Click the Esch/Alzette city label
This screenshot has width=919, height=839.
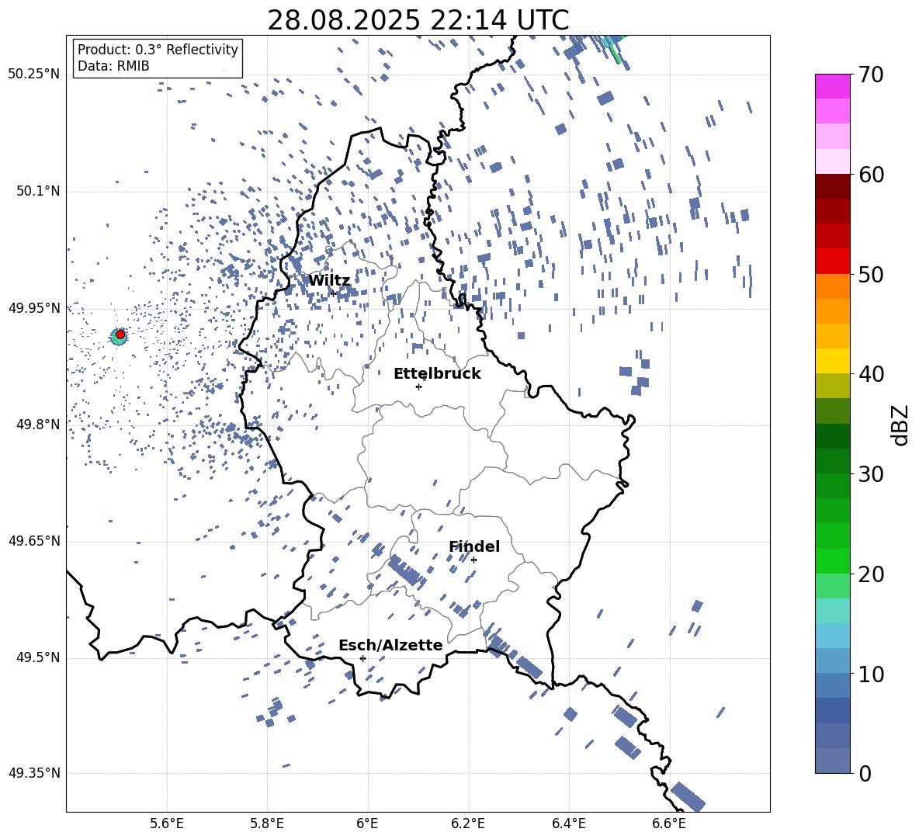390,645
